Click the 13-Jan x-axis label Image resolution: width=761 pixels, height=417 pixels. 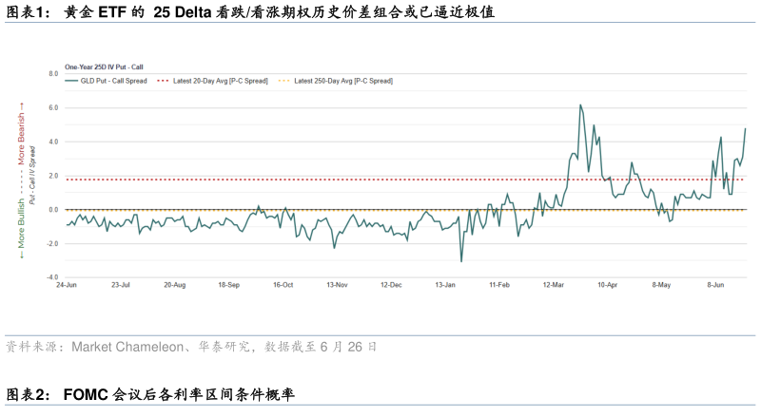tap(445, 285)
